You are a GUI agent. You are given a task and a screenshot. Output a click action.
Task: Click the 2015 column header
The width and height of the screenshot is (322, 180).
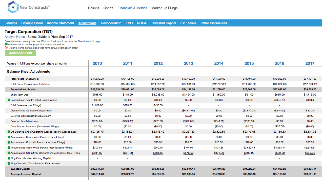[249, 64]
